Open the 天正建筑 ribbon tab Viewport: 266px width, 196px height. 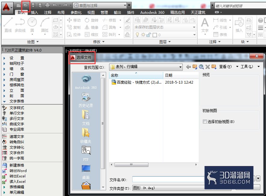coord(198,12)
